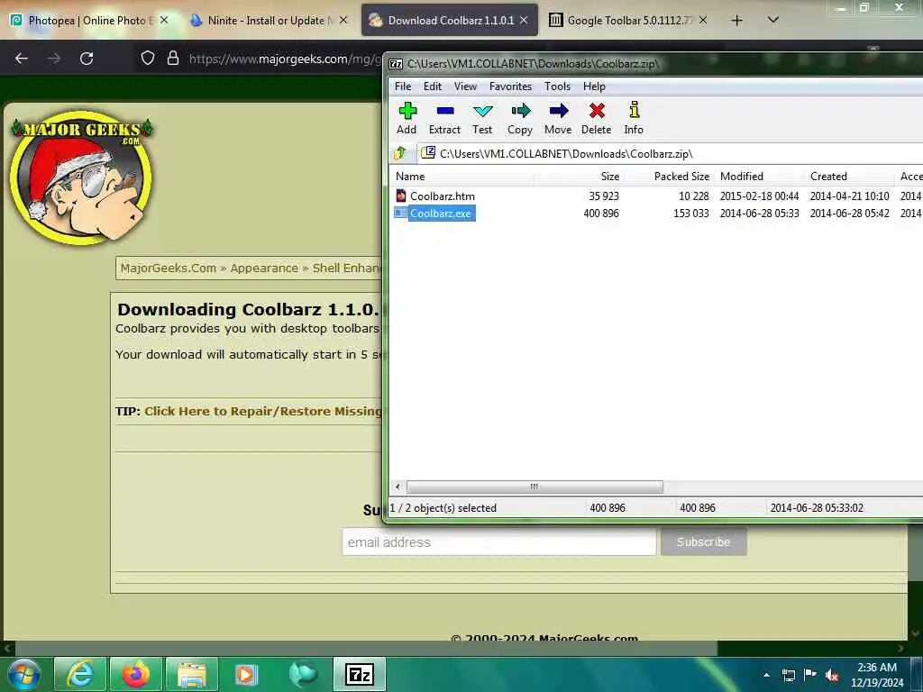Viewport: 923px width, 692px height.
Task: Extract files using the Extract toolbar icon
Action: pyautogui.click(x=444, y=118)
